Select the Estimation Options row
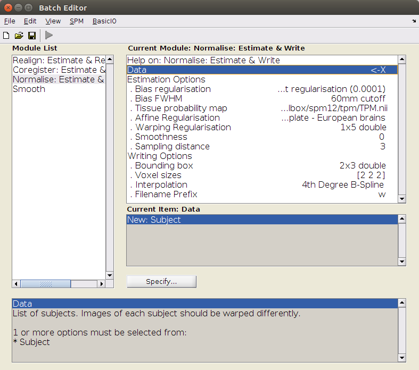This screenshot has width=419, height=370. click(x=262, y=80)
